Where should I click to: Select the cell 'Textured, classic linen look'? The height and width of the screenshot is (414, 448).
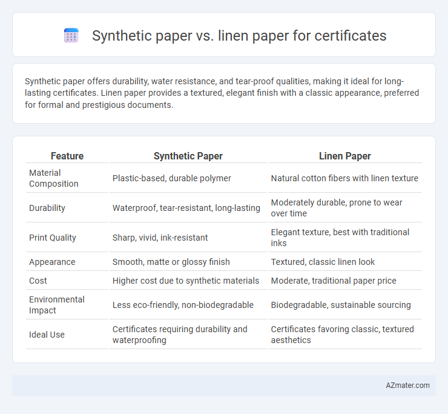323,262
